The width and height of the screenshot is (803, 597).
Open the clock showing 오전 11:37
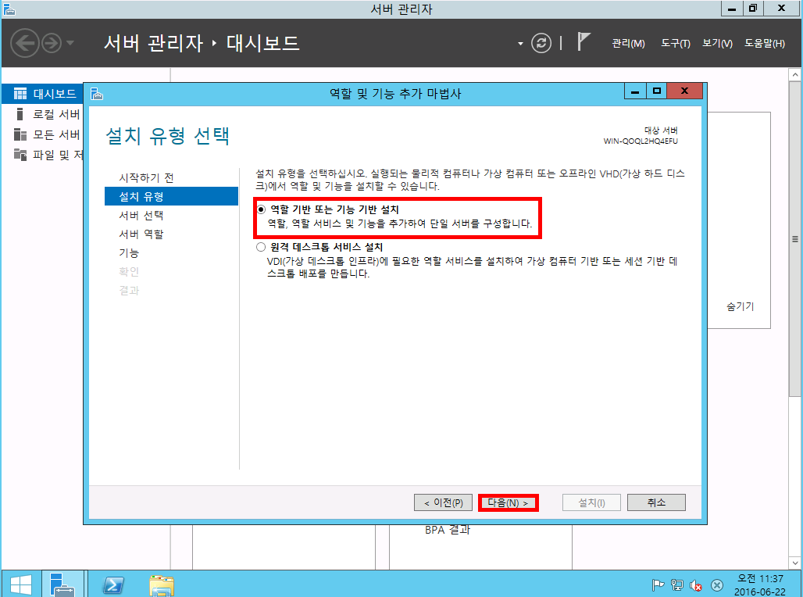click(760, 584)
